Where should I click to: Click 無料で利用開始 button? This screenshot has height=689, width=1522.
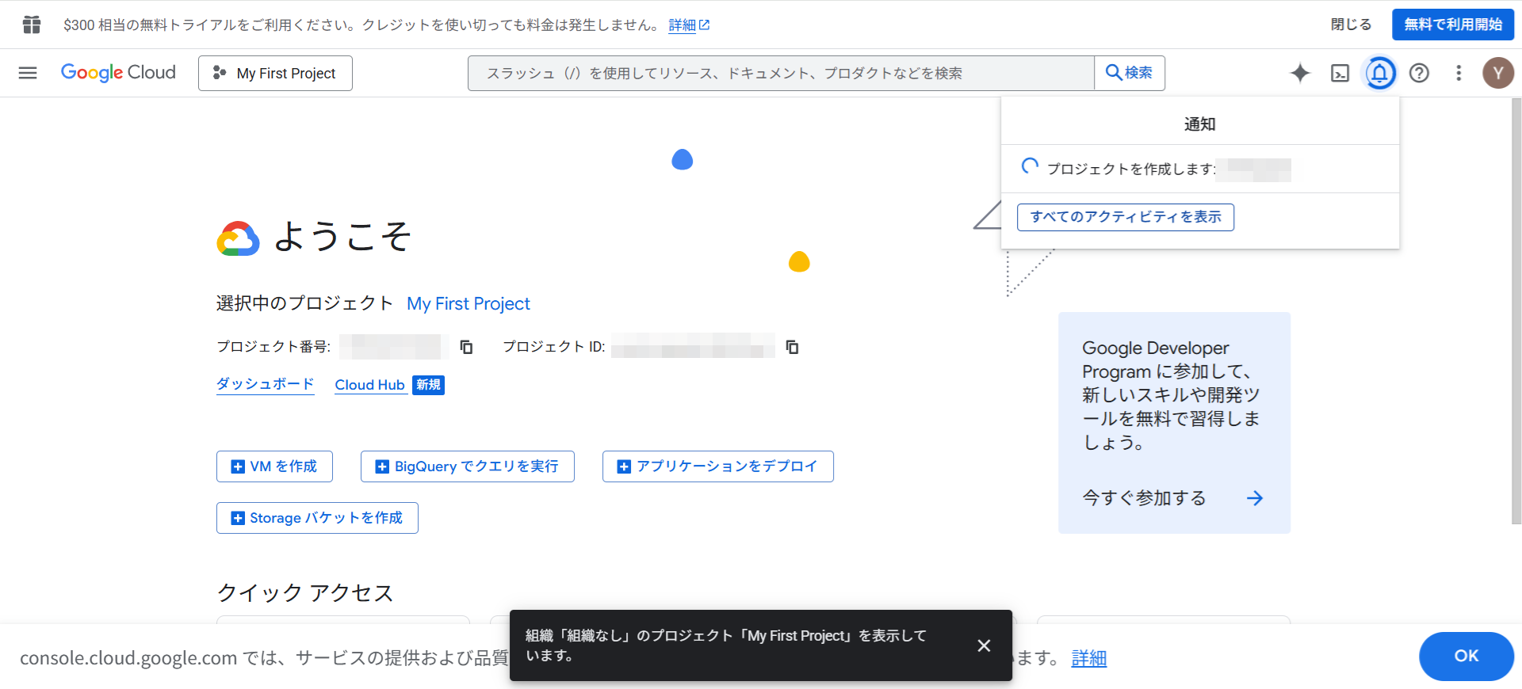point(1452,25)
